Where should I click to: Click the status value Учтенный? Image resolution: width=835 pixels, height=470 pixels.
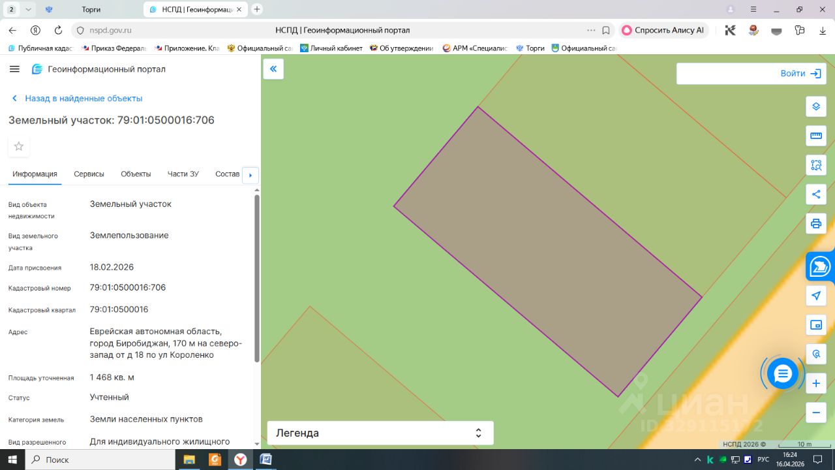[x=110, y=397]
